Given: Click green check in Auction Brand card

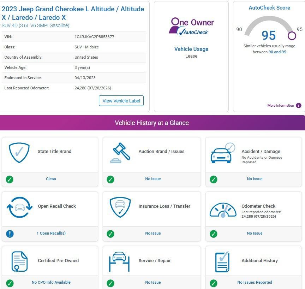Looking at the screenshot, I should (x=110, y=179).
